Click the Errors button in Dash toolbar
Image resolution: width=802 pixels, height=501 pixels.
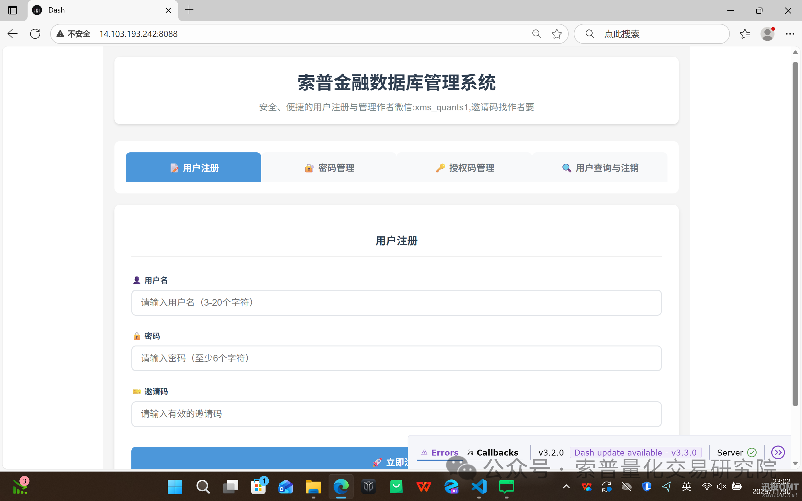tap(440, 452)
